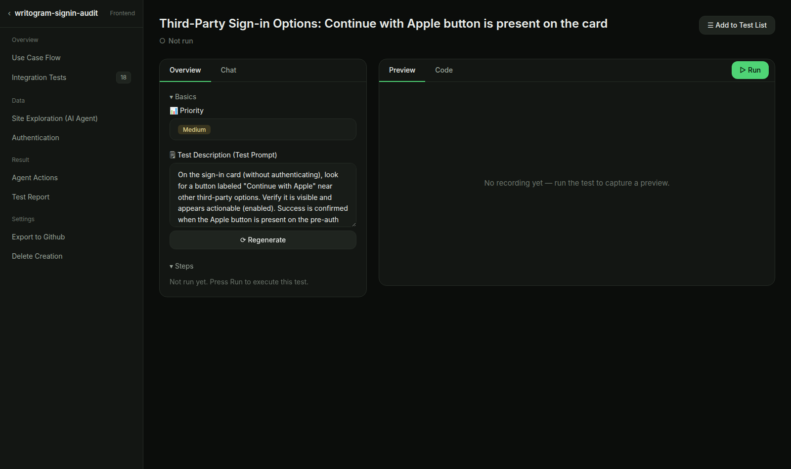Regenerate the test description
Image resolution: width=791 pixels, height=469 pixels.
pyautogui.click(x=263, y=240)
